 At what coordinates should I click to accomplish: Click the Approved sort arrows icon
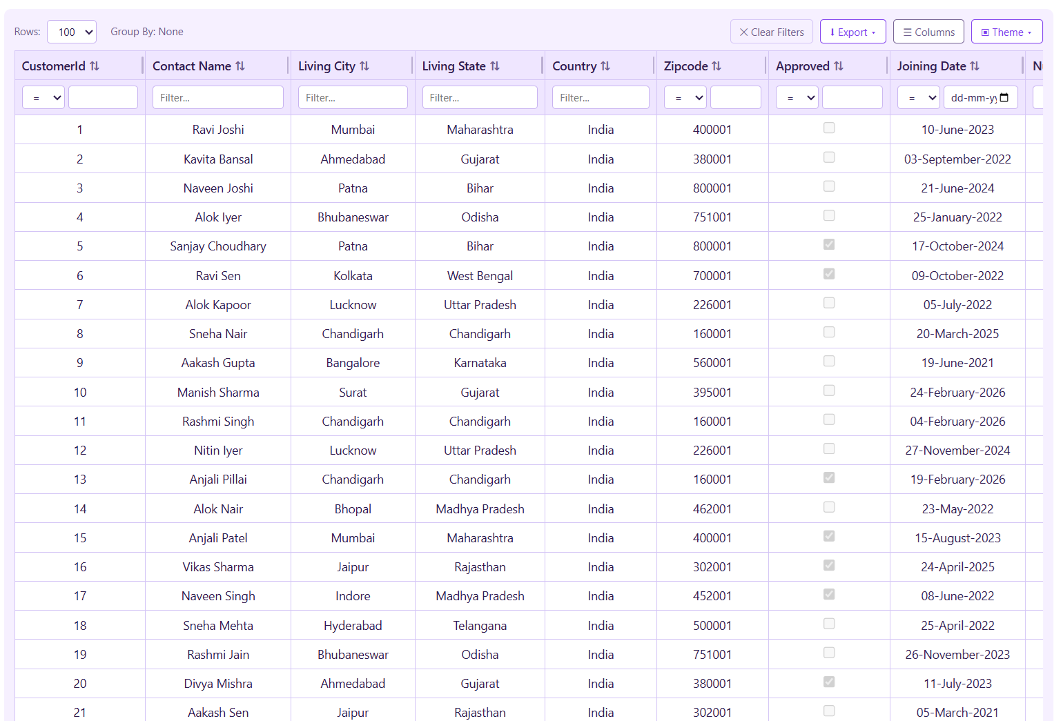(x=839, y=66)
